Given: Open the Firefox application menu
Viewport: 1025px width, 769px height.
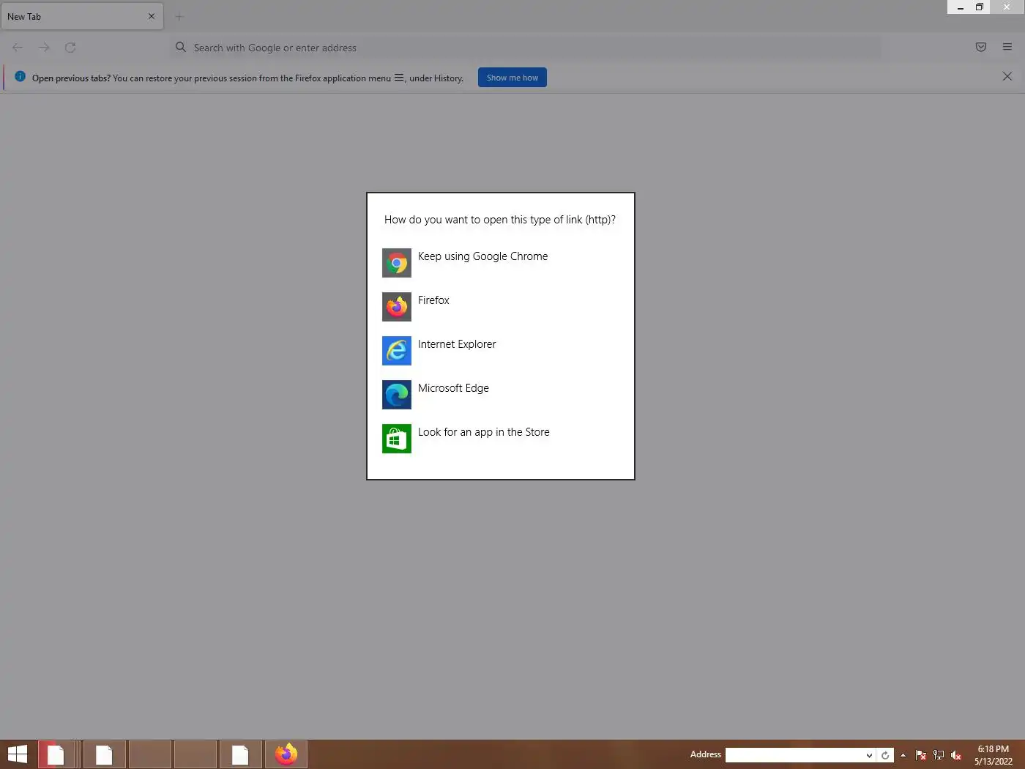Looking at the screenshot, I should point(1007,48).
